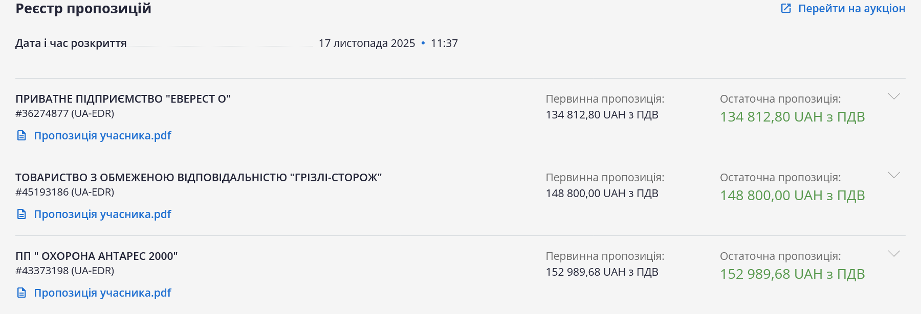The width and height of the screenshot is (921, 314).
Task: Open ЕВЕРЕСТ О's Пропозиція учасника.pdf file
Action: (102, 135)
